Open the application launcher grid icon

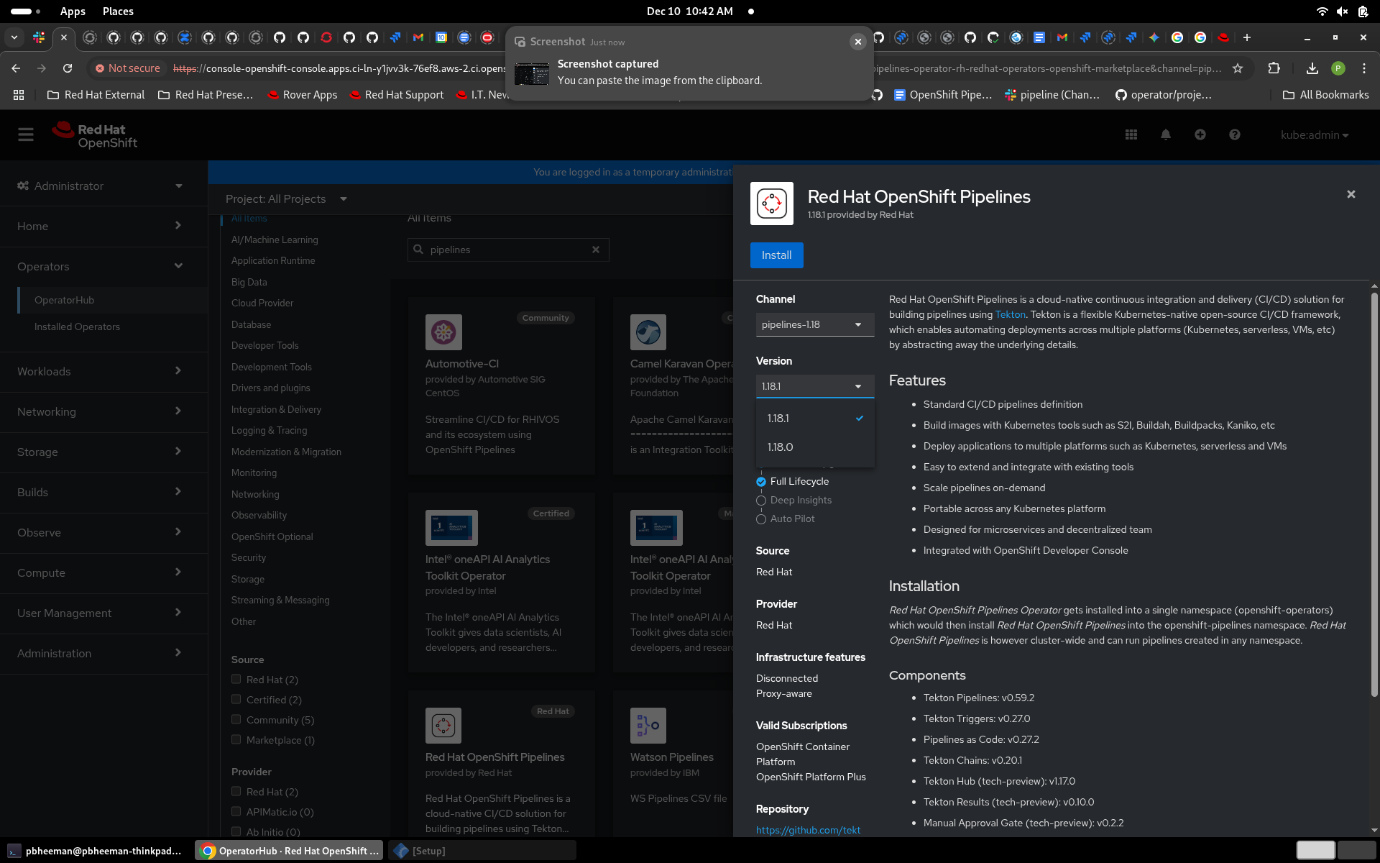[x=1131, y=134]
